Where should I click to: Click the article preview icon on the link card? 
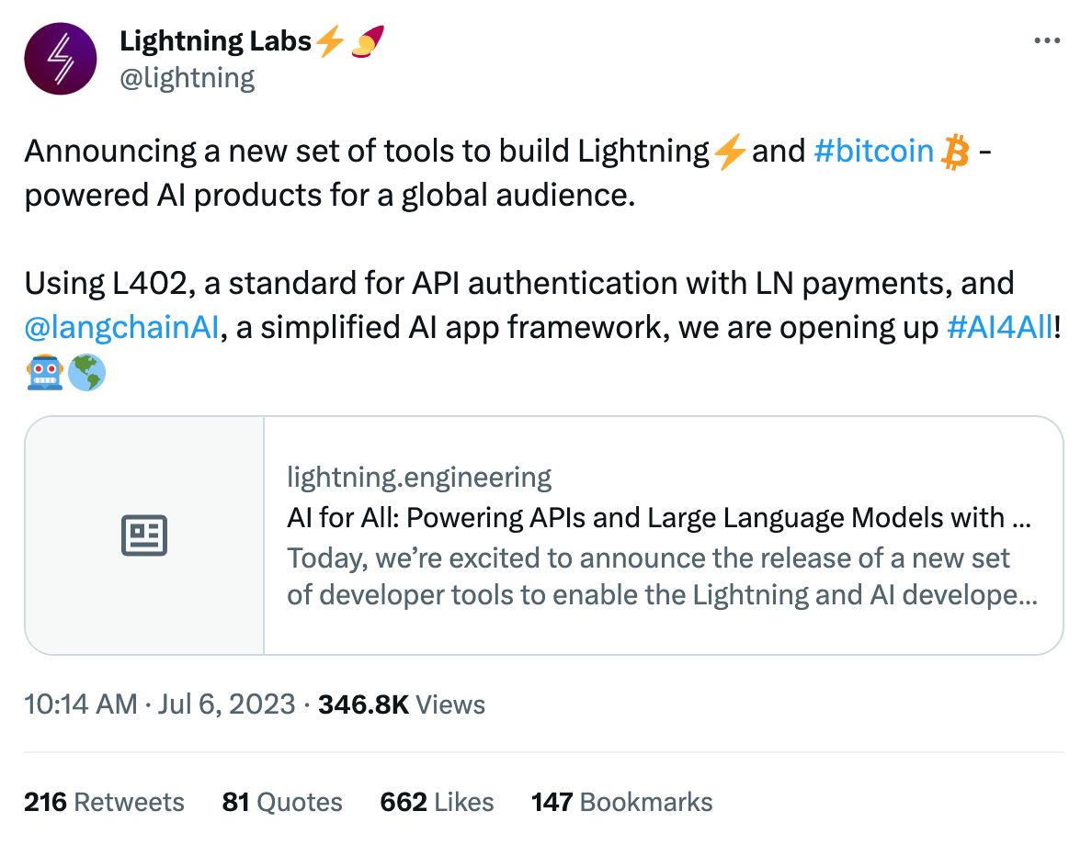click(x=143, y=534)
